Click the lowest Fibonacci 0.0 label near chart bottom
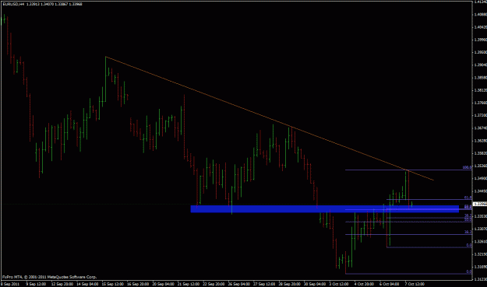This screenshot has height=287, width=487. [469, 271]
